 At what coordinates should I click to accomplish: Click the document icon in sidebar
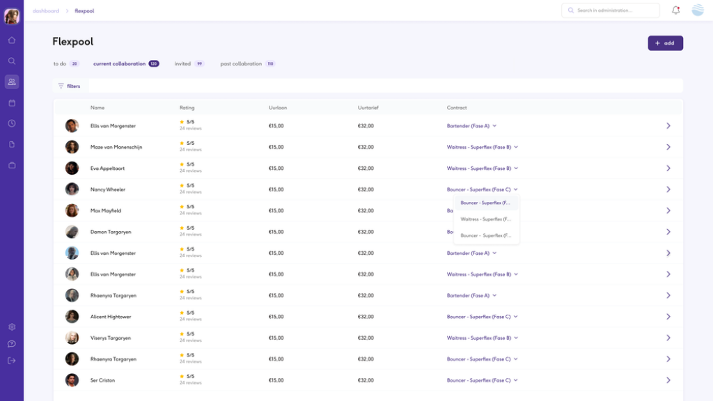12,144
